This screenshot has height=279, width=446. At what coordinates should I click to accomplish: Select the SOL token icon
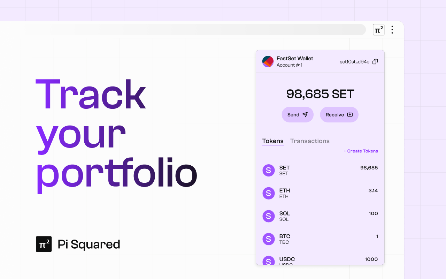pos(269,216)
